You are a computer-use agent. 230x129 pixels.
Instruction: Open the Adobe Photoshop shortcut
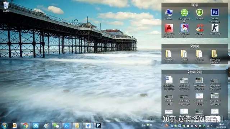(215, 12)
